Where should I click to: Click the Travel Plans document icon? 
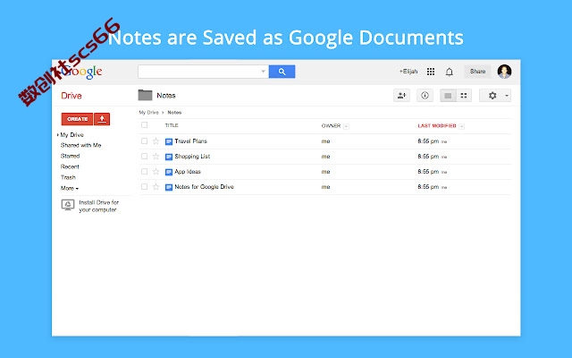(x=169, y=141)
